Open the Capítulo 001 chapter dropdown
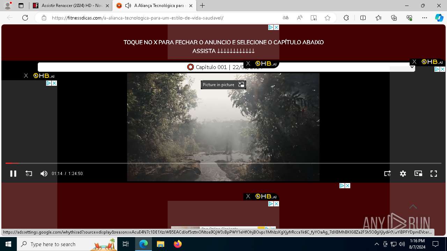 pyautogui.click(x=226, y=67)
